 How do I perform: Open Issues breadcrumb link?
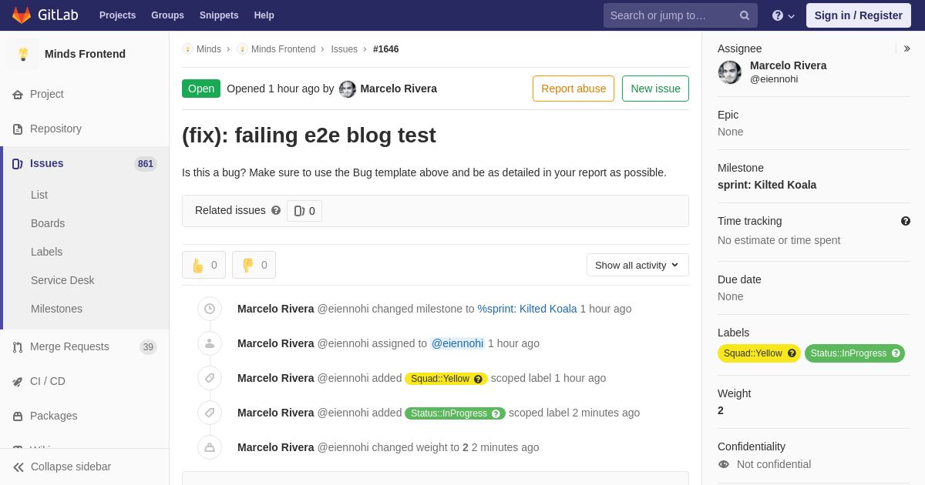coord(344,49)
